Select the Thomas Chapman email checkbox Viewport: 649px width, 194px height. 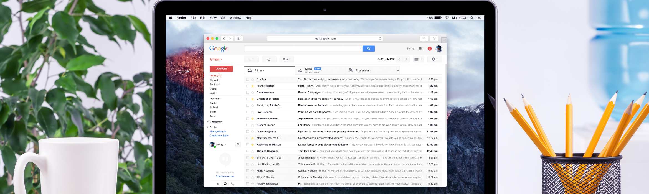click(247, 151)
